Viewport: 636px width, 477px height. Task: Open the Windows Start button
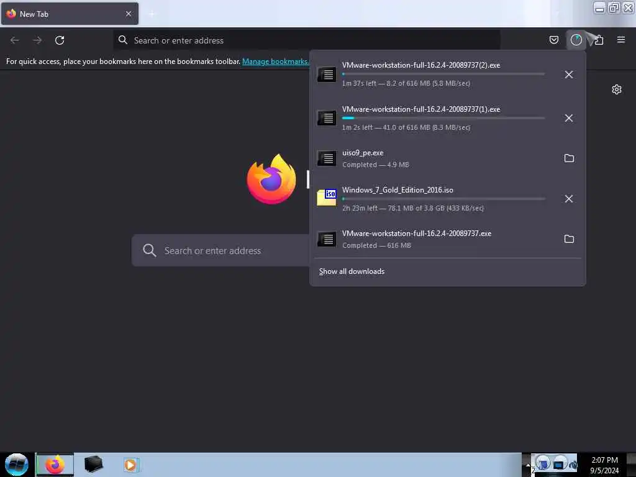click(17, 465)
